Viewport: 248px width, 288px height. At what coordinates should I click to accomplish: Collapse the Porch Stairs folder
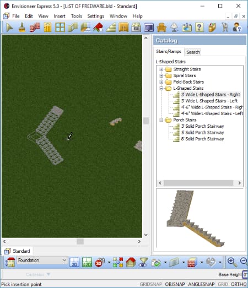(x=161, y=120)
